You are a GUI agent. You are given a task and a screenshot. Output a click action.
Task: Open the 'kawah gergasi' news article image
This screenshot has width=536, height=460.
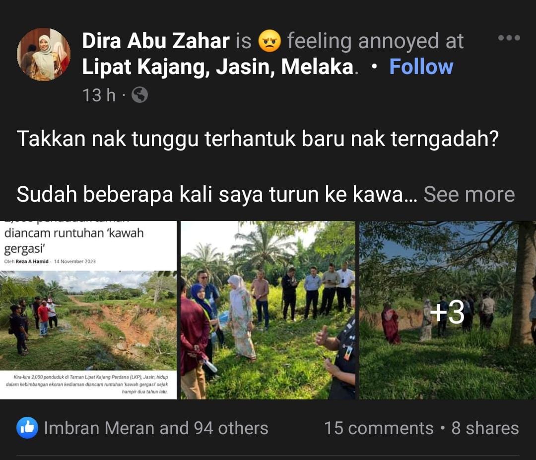(x=88, y=310)
